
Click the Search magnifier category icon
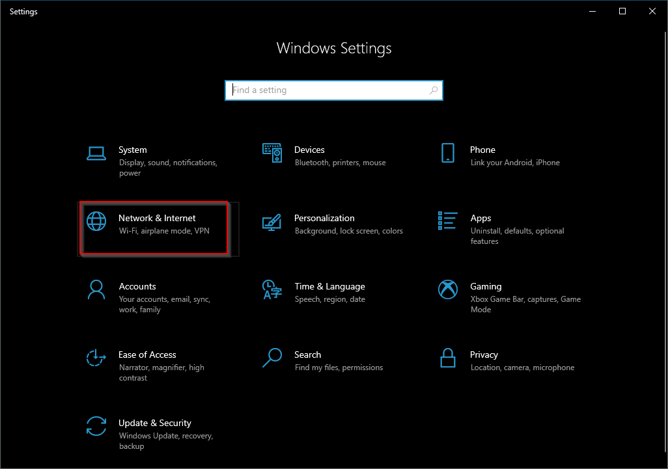(271, 358)
